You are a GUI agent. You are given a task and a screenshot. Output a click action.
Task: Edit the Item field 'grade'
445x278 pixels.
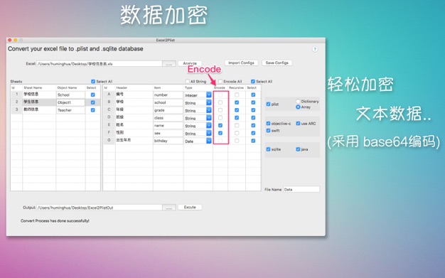pyautogui.click(x=168, y=110)
